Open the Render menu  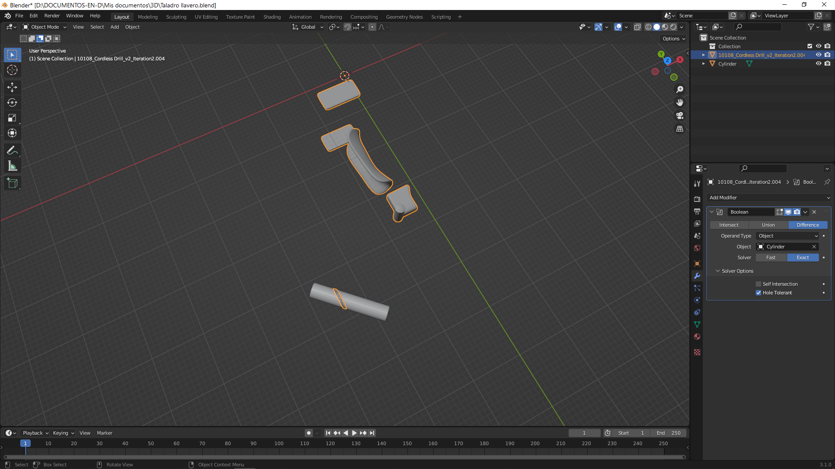(52, 16)
